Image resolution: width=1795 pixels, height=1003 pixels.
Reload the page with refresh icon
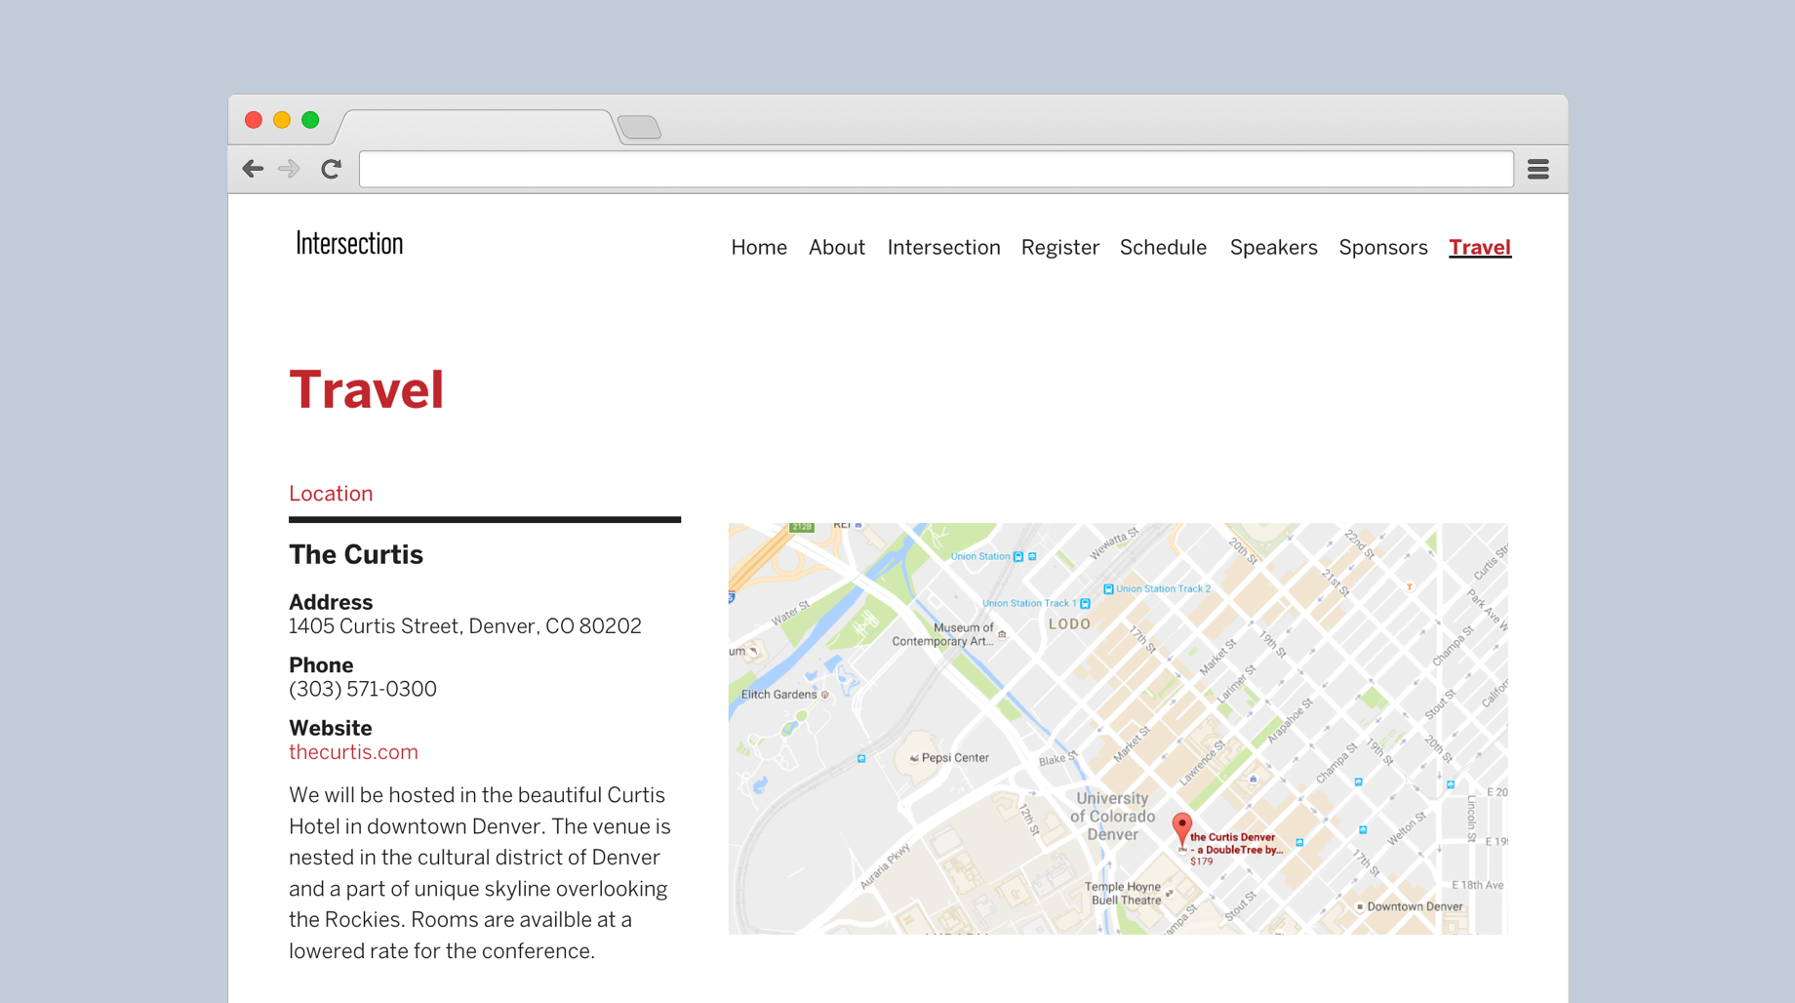point(332,169)
